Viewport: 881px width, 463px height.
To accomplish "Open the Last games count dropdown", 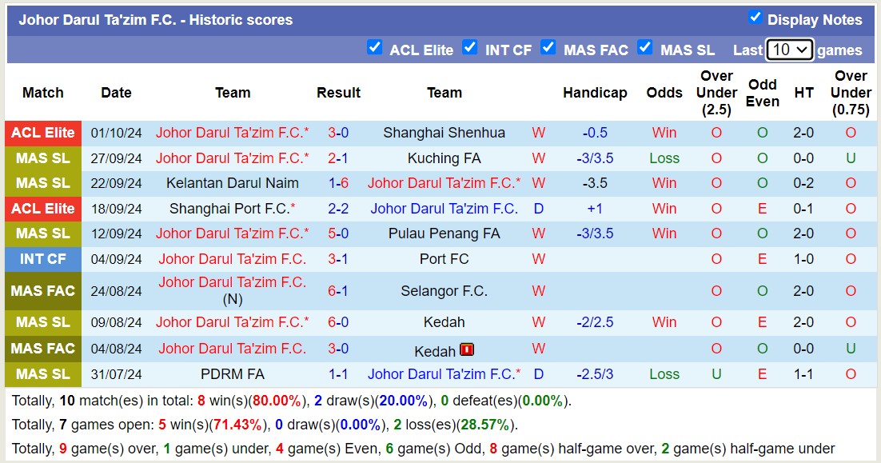I will point(788,50).
